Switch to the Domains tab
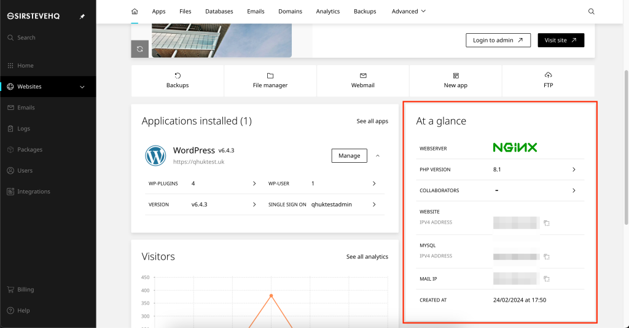 290,11
